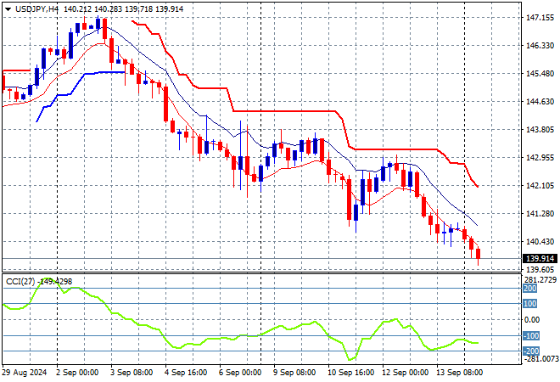Click the 147.155 price axis label
This screenshot has height=382, width=560.
540,17
